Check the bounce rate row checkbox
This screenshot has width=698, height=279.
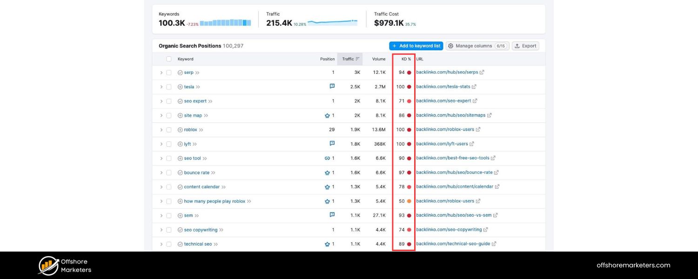point(169,173)
